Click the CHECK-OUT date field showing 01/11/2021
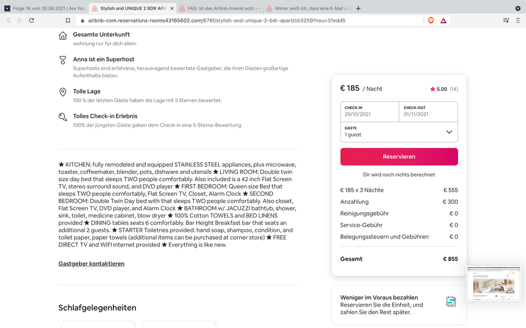The height and width of the screenshot is (328, 526). (x=428, y=110)
